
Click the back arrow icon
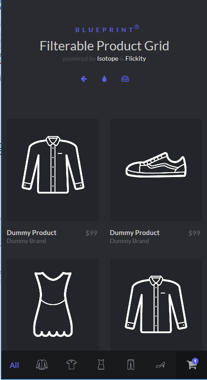(x=84, y=79)
